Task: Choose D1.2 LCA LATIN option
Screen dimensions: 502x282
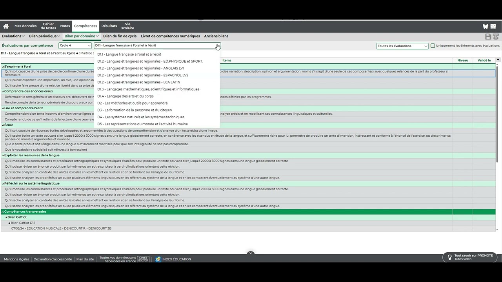Action: (x=157, y=82)
